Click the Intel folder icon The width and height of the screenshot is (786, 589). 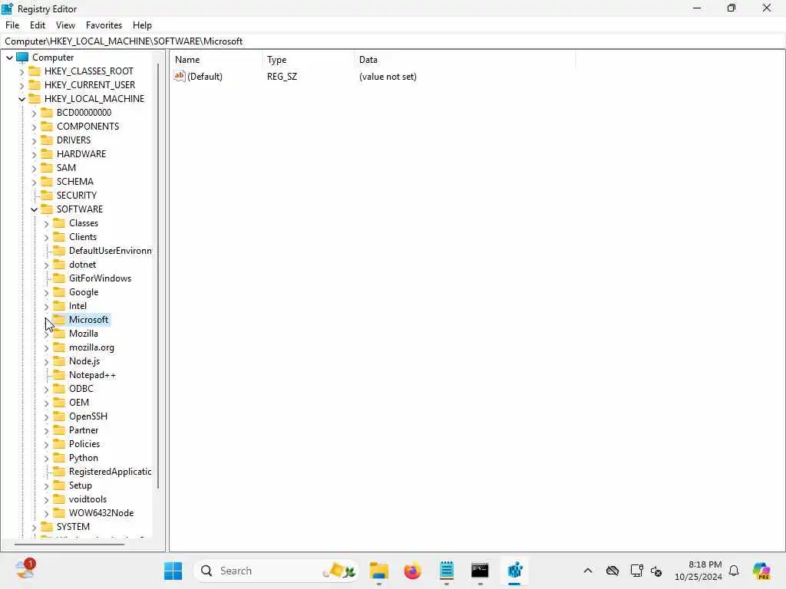pos(59,305)
